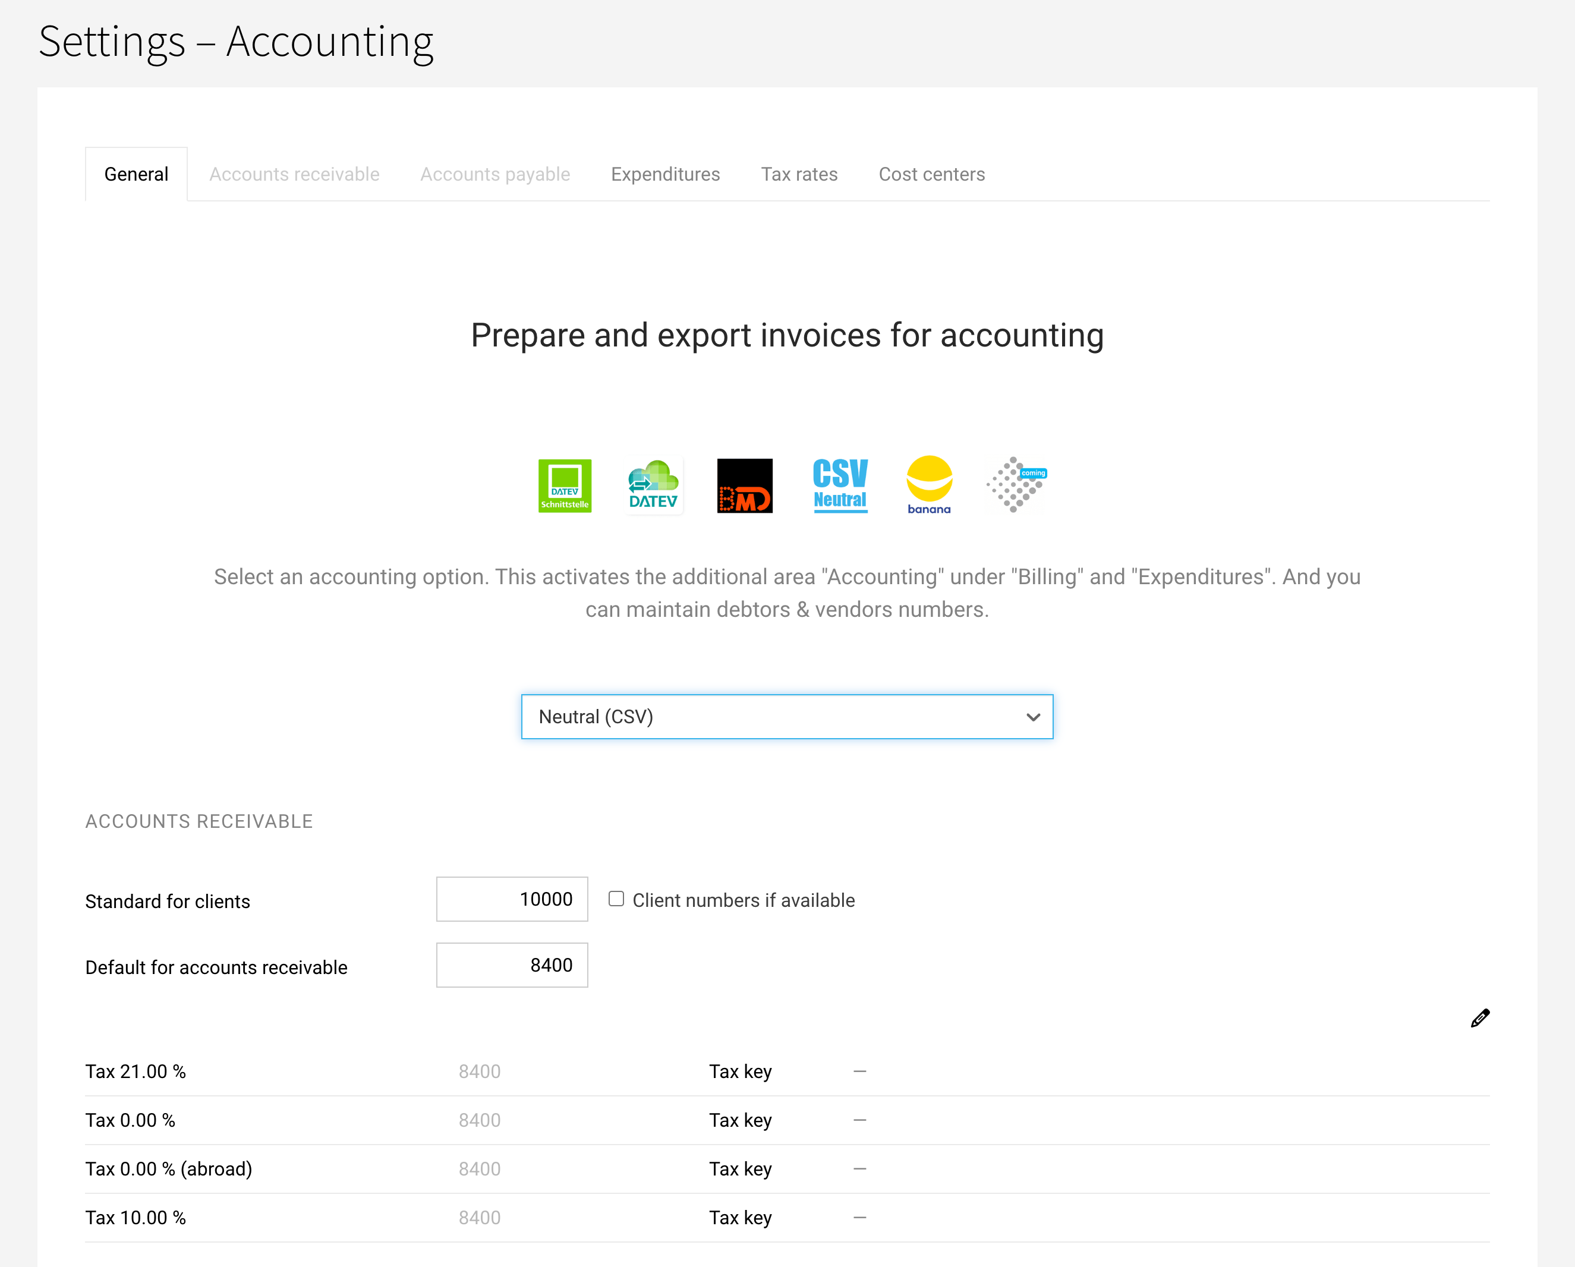Click 8400 value in Tax 21.00 % row
This screenshot has height=1267, width=1575.
(479, 1071)
